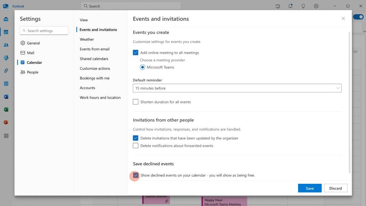Enable Shorten duration for all events

136,102
